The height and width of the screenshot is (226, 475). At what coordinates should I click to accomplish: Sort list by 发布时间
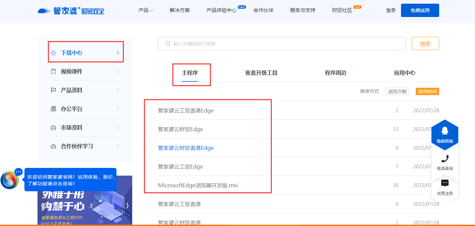[x=427, y=91]
